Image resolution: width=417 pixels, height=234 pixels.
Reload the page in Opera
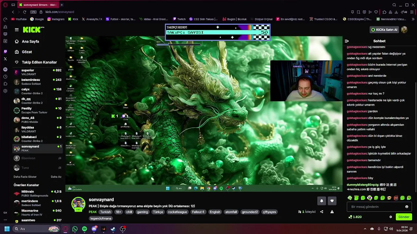[x=24, y=12]
